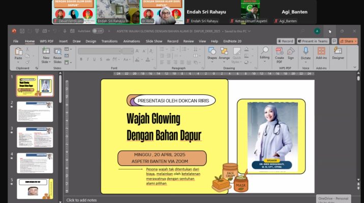364x203 pixels.
Task: Click the Reset slide icon
Action: coord(67,56)
